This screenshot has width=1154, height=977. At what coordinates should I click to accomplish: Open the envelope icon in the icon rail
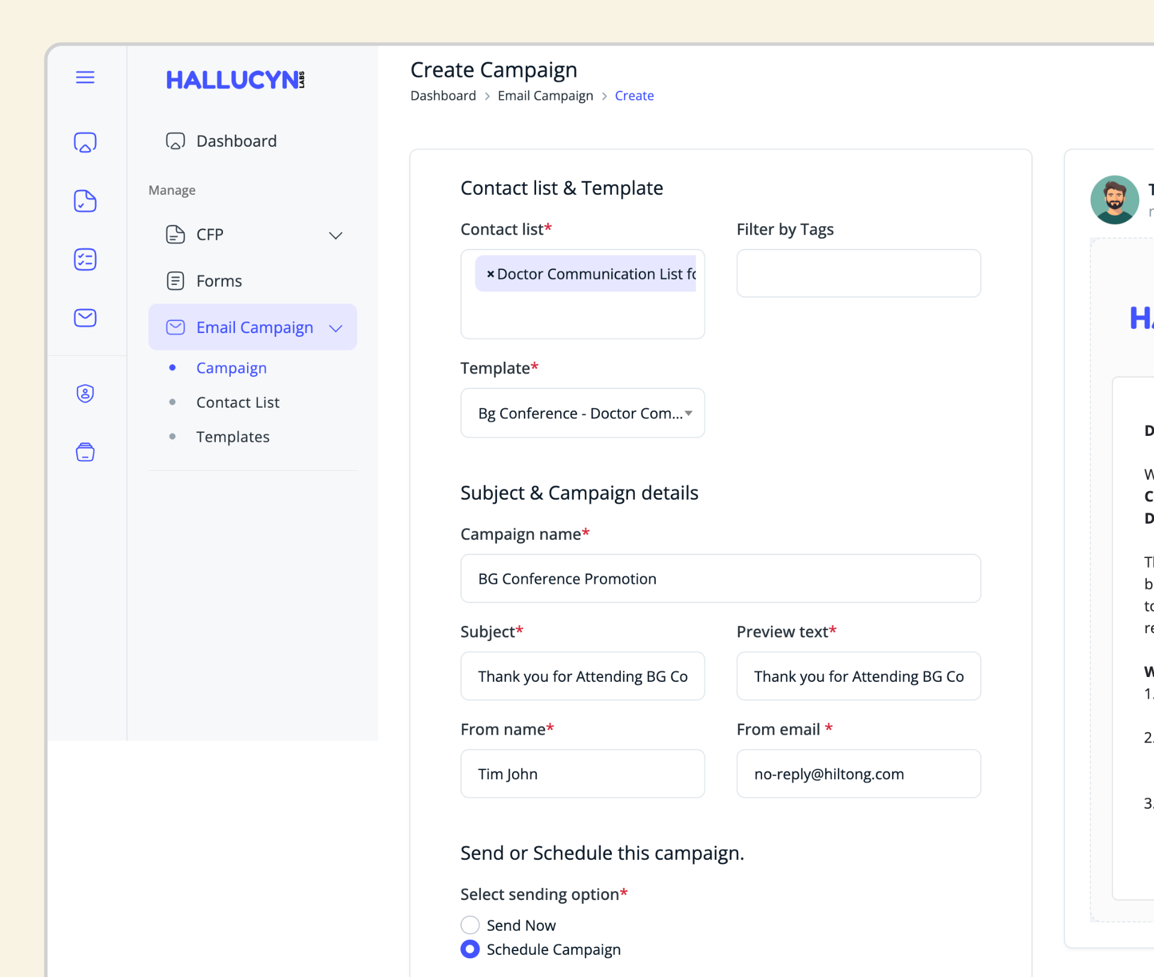[x=85, y=318]
